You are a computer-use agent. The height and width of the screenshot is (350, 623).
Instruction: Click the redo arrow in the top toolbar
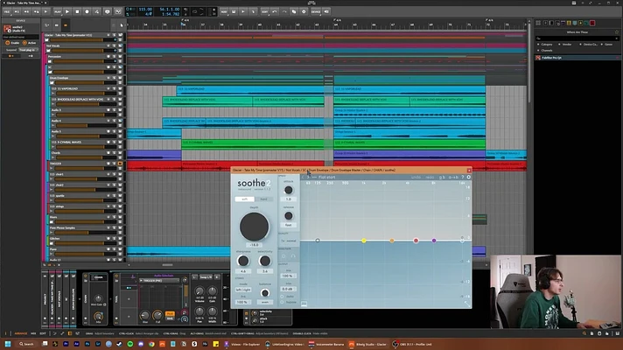click(284, 12)
